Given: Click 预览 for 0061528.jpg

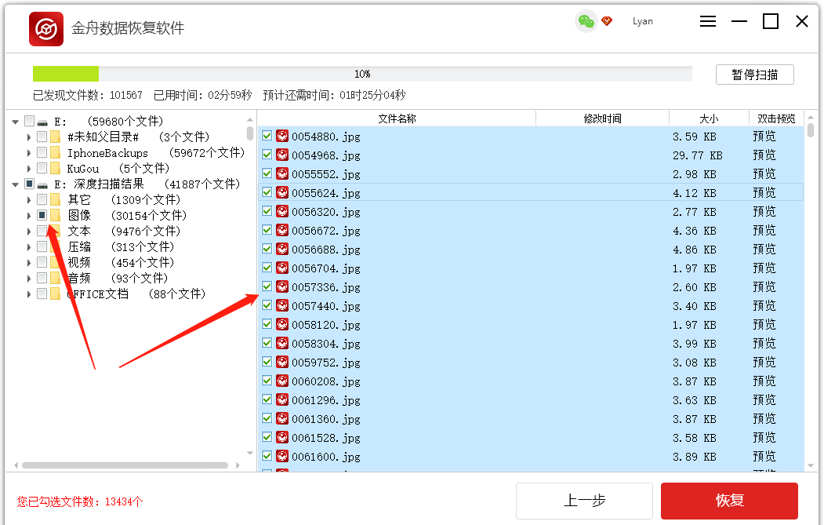Looking at the screenshot, I should (x=764, y=438).
